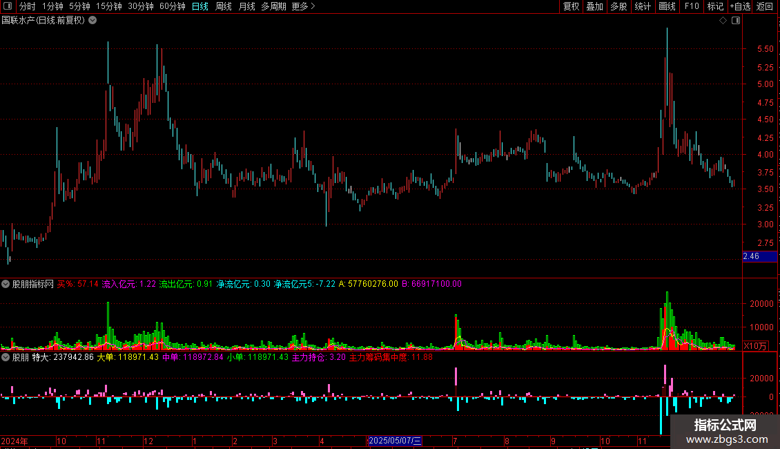Switch to 月线 monthly chart
The image size is (780, 449).
click(246, 6)
